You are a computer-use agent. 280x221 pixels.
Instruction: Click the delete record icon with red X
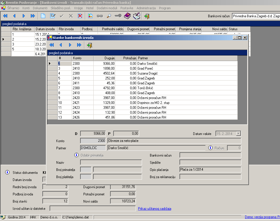coord(80,16)
